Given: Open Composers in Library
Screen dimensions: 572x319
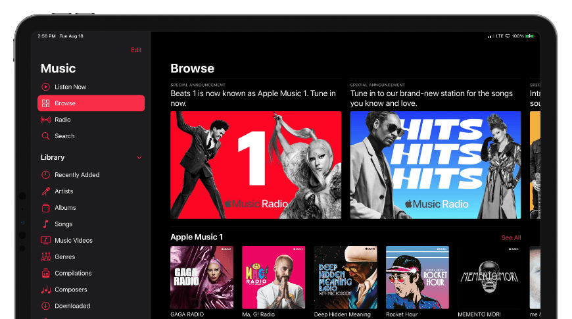Looking at the screenshot, I should click(91, 290).
